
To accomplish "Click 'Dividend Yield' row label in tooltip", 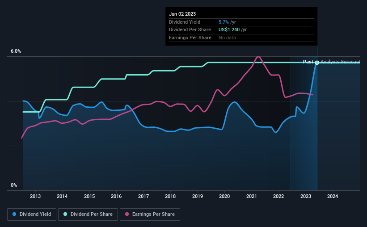I will tap(185, 22).
